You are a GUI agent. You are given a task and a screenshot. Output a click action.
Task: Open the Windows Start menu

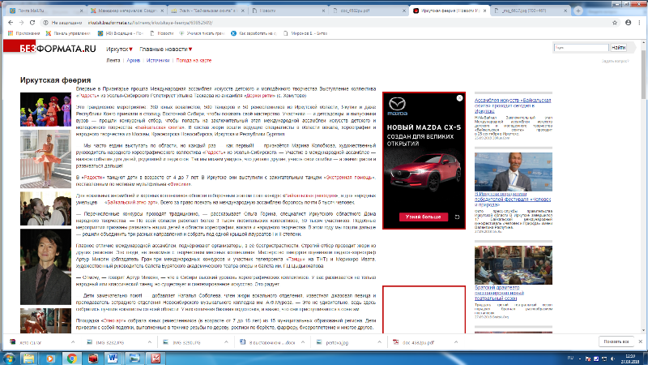pyautogui.click(x=11, y=357)
